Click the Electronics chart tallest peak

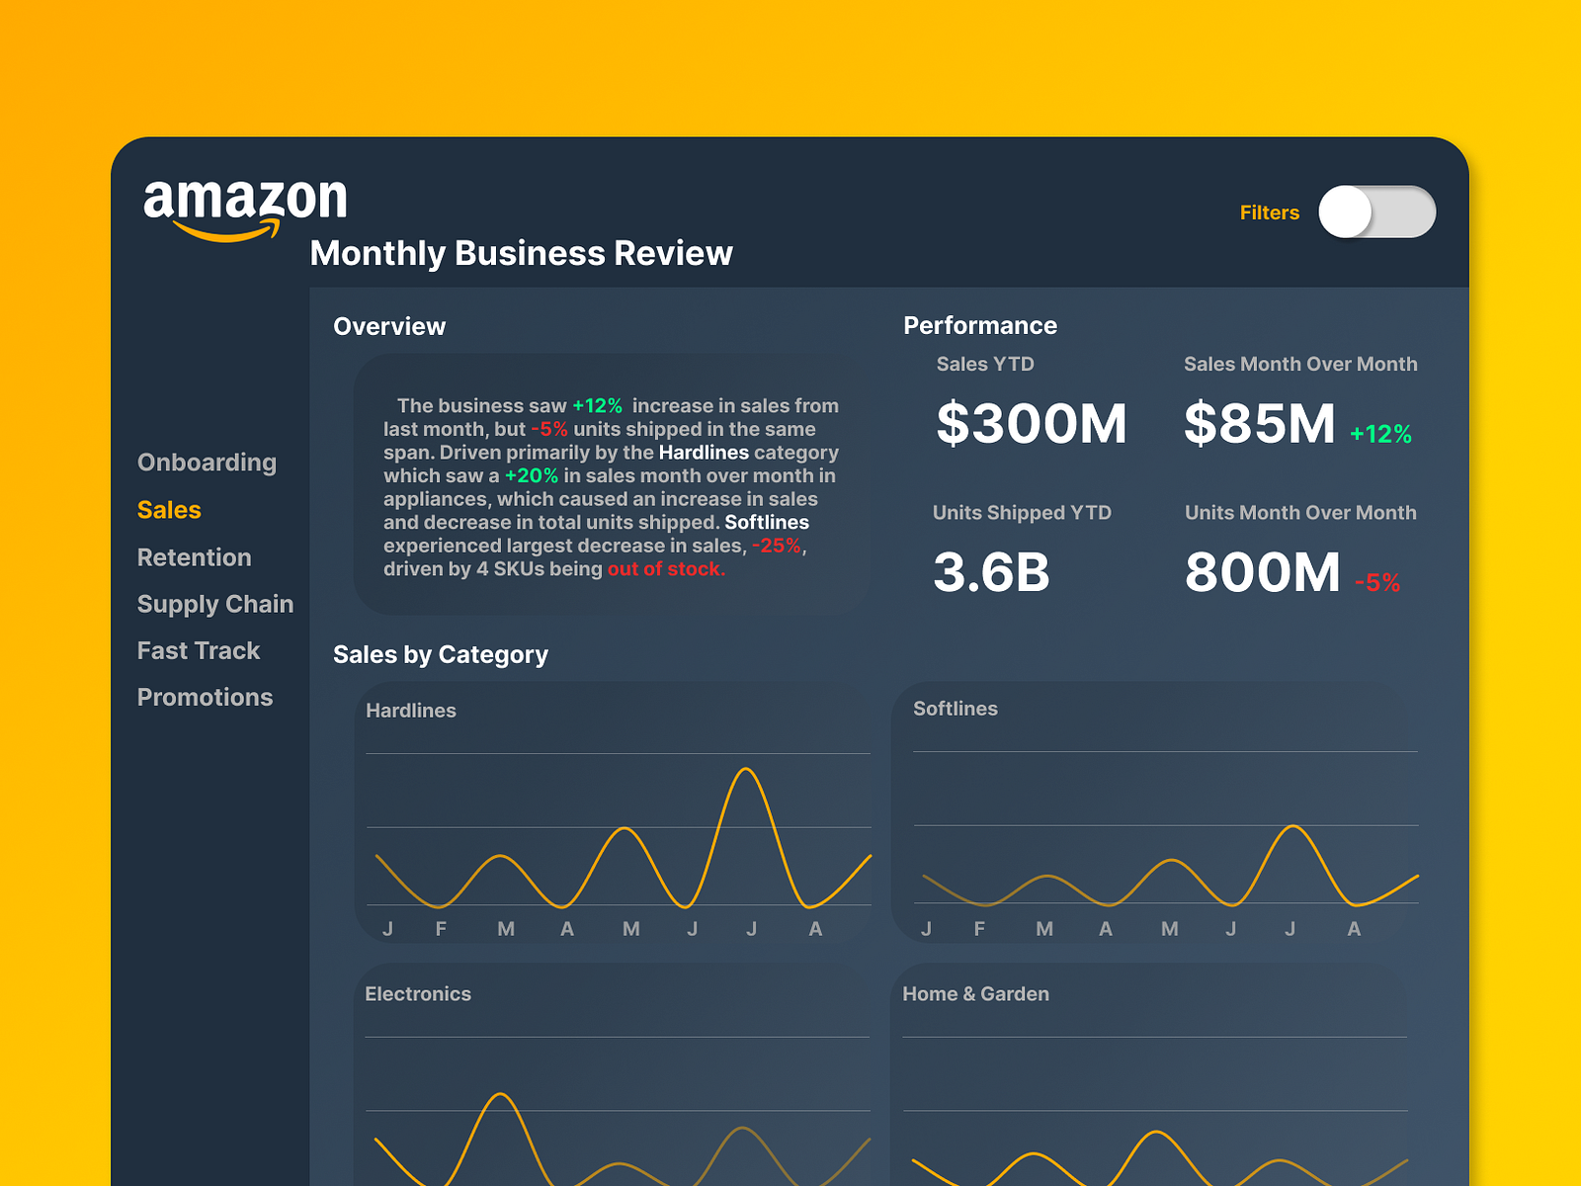pyautogui.click(x=501, y=1094)
